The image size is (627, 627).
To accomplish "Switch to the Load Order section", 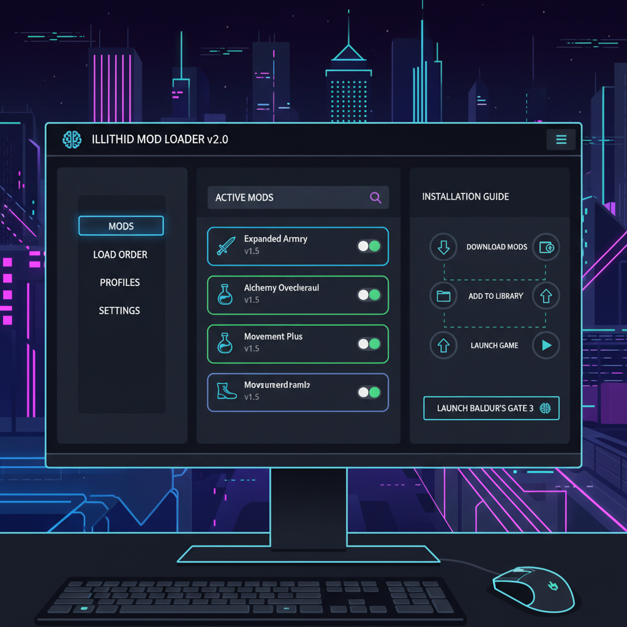I will pyautogui.click(x=120, y=254).
